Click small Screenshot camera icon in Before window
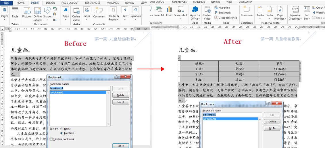Viewport: 325px width, 148px height. (x=55, y=19)
